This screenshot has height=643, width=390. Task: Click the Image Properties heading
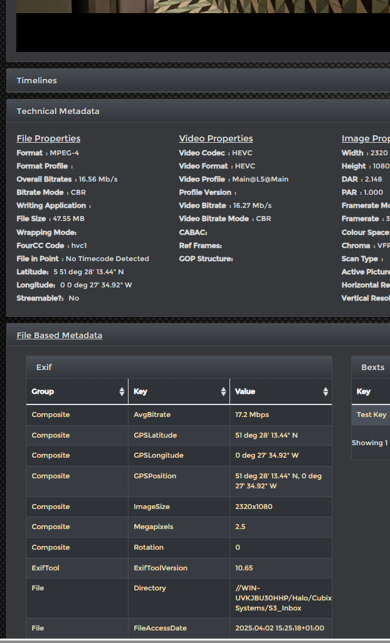365,138
